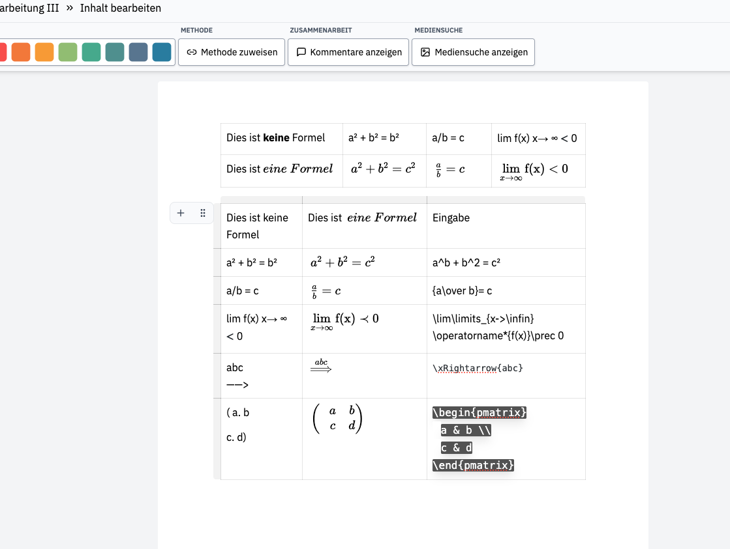Open the Inhalt bearbeiten breadcrumb entry
The image size is (730, 549).
[120, 8]
